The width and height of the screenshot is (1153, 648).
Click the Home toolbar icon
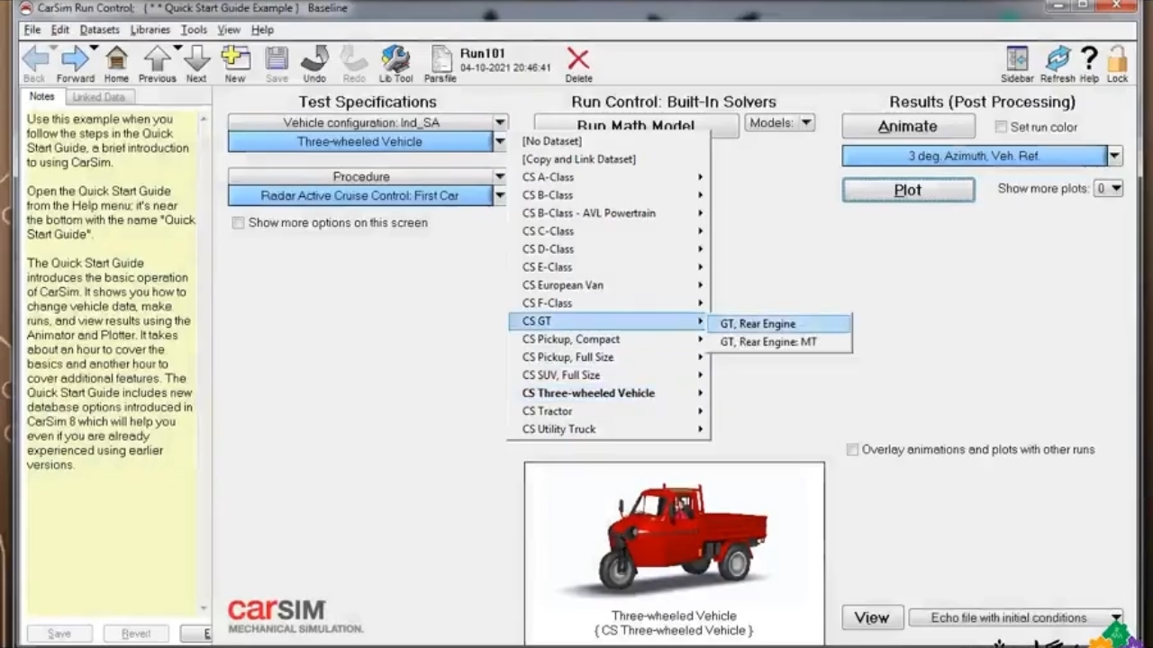click(116, 63)
